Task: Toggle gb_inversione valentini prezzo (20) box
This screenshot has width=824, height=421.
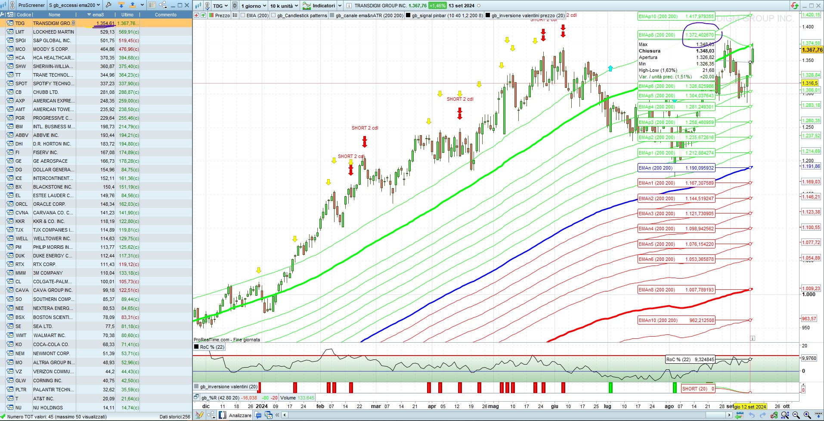Action: pos(488,15)
